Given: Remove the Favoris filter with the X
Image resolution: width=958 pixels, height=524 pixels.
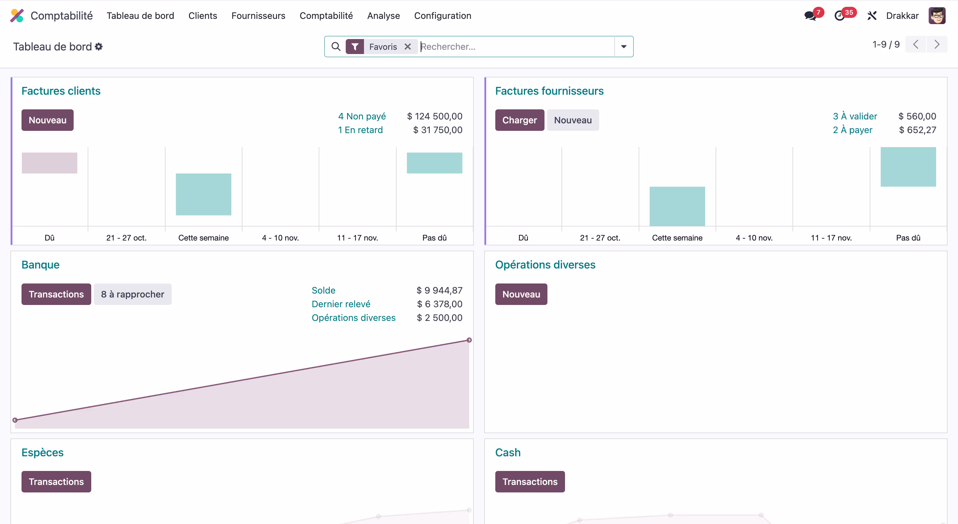Looking at the screenshot, I should (408, 47).
